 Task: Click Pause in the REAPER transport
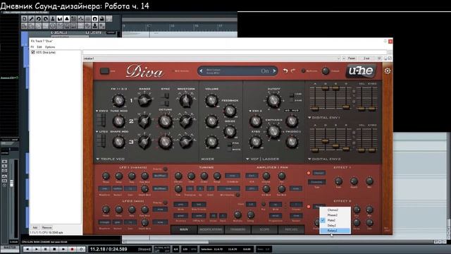pos(45,249)
